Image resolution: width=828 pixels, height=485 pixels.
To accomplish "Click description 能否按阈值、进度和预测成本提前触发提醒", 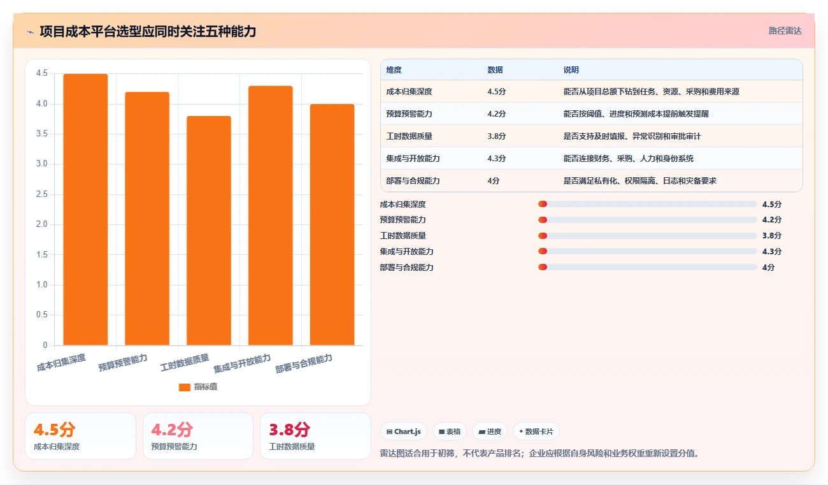I will [x=636, y=114].
